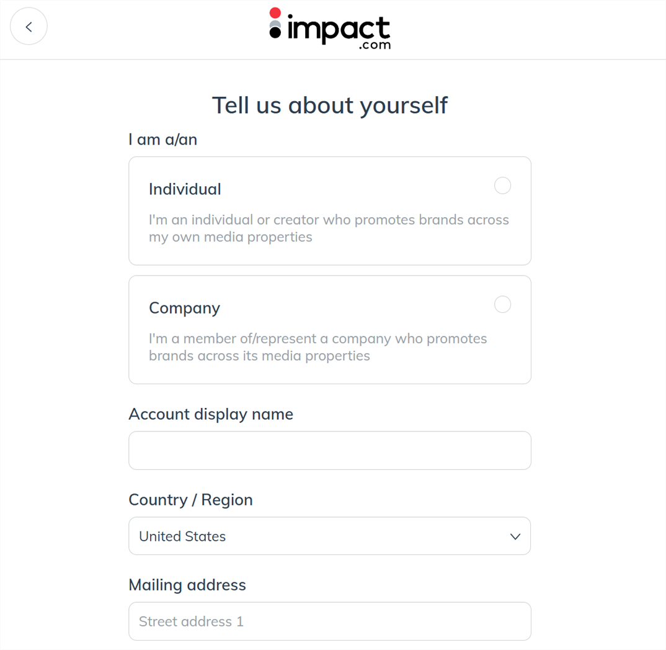Click the red dot in the impact logo
Screen dimensions: 666x650
point(273,12)
